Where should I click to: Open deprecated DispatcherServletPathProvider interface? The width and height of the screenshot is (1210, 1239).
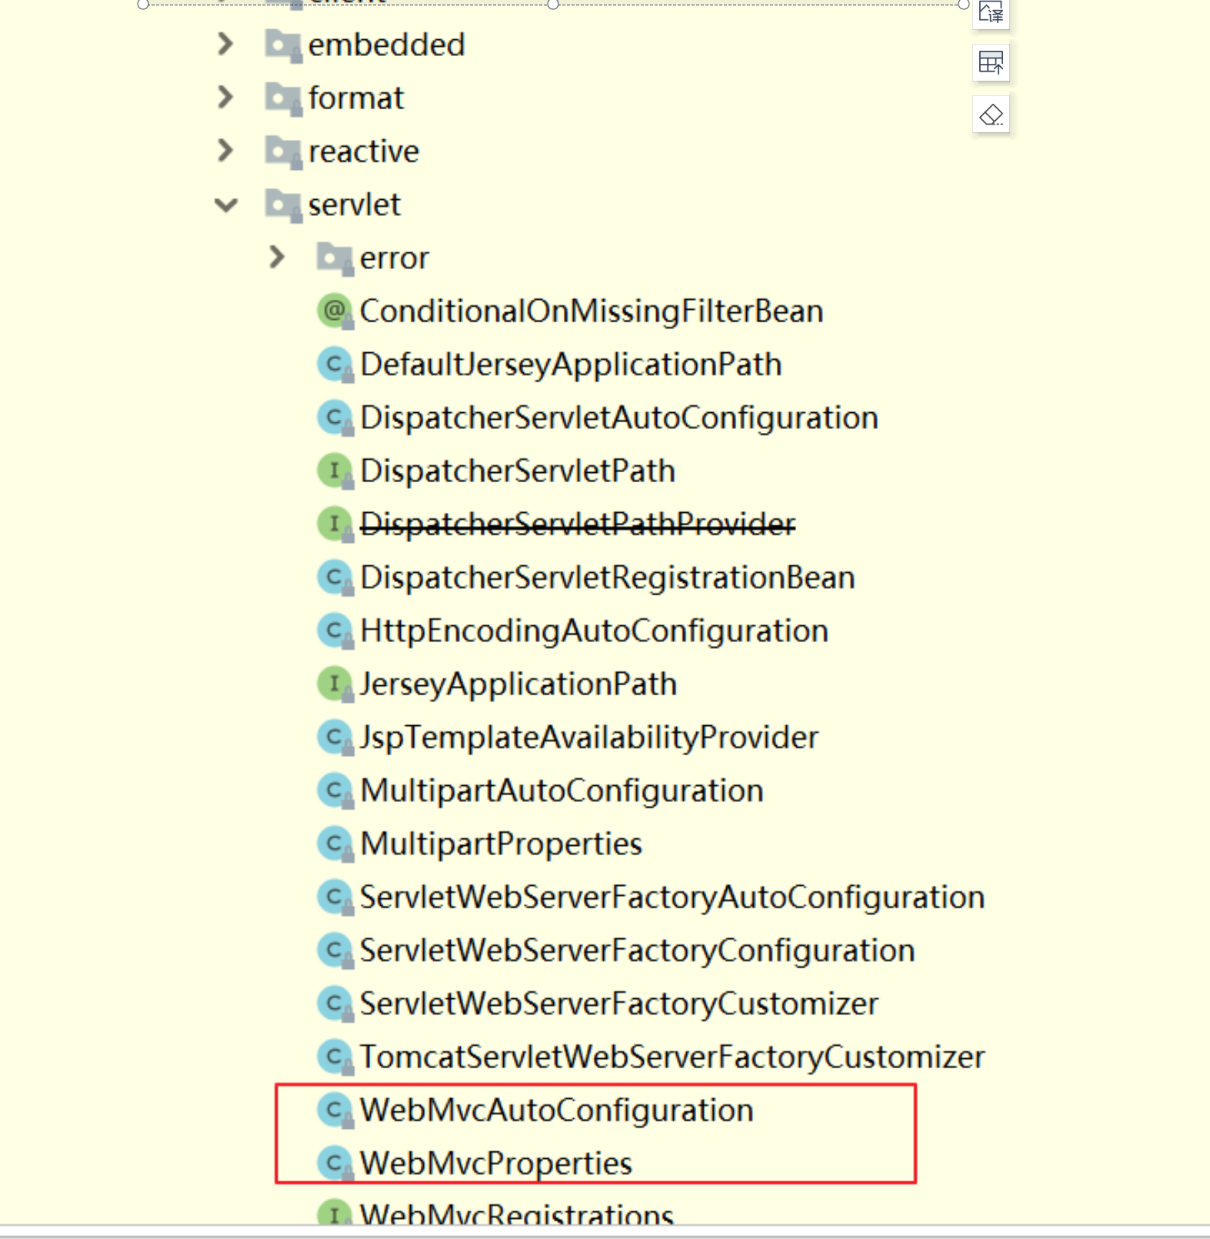coord(578,525)
